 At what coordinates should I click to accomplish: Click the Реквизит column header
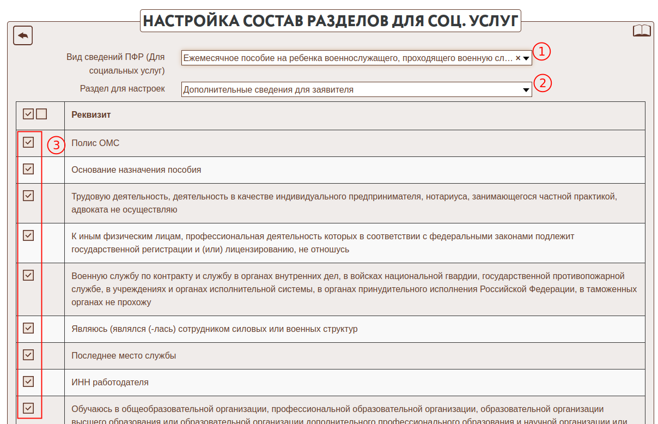point(91,115)
